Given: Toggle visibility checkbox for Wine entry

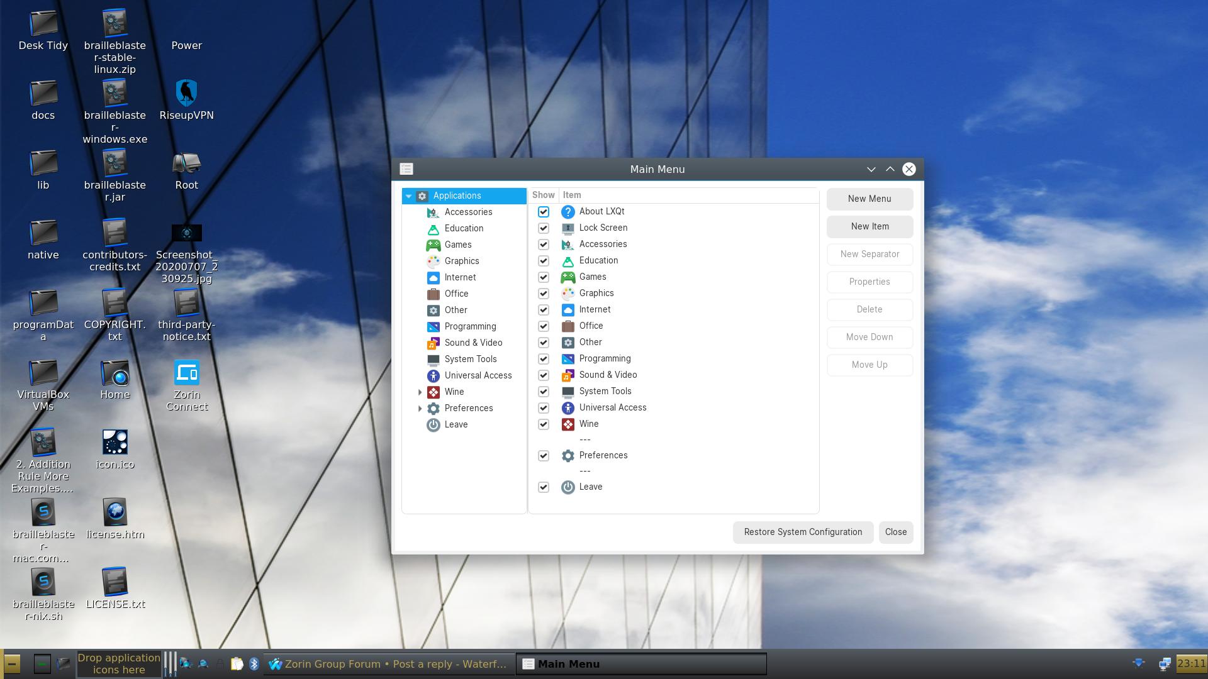Looking at the screenshot, I should coord(544,424).
